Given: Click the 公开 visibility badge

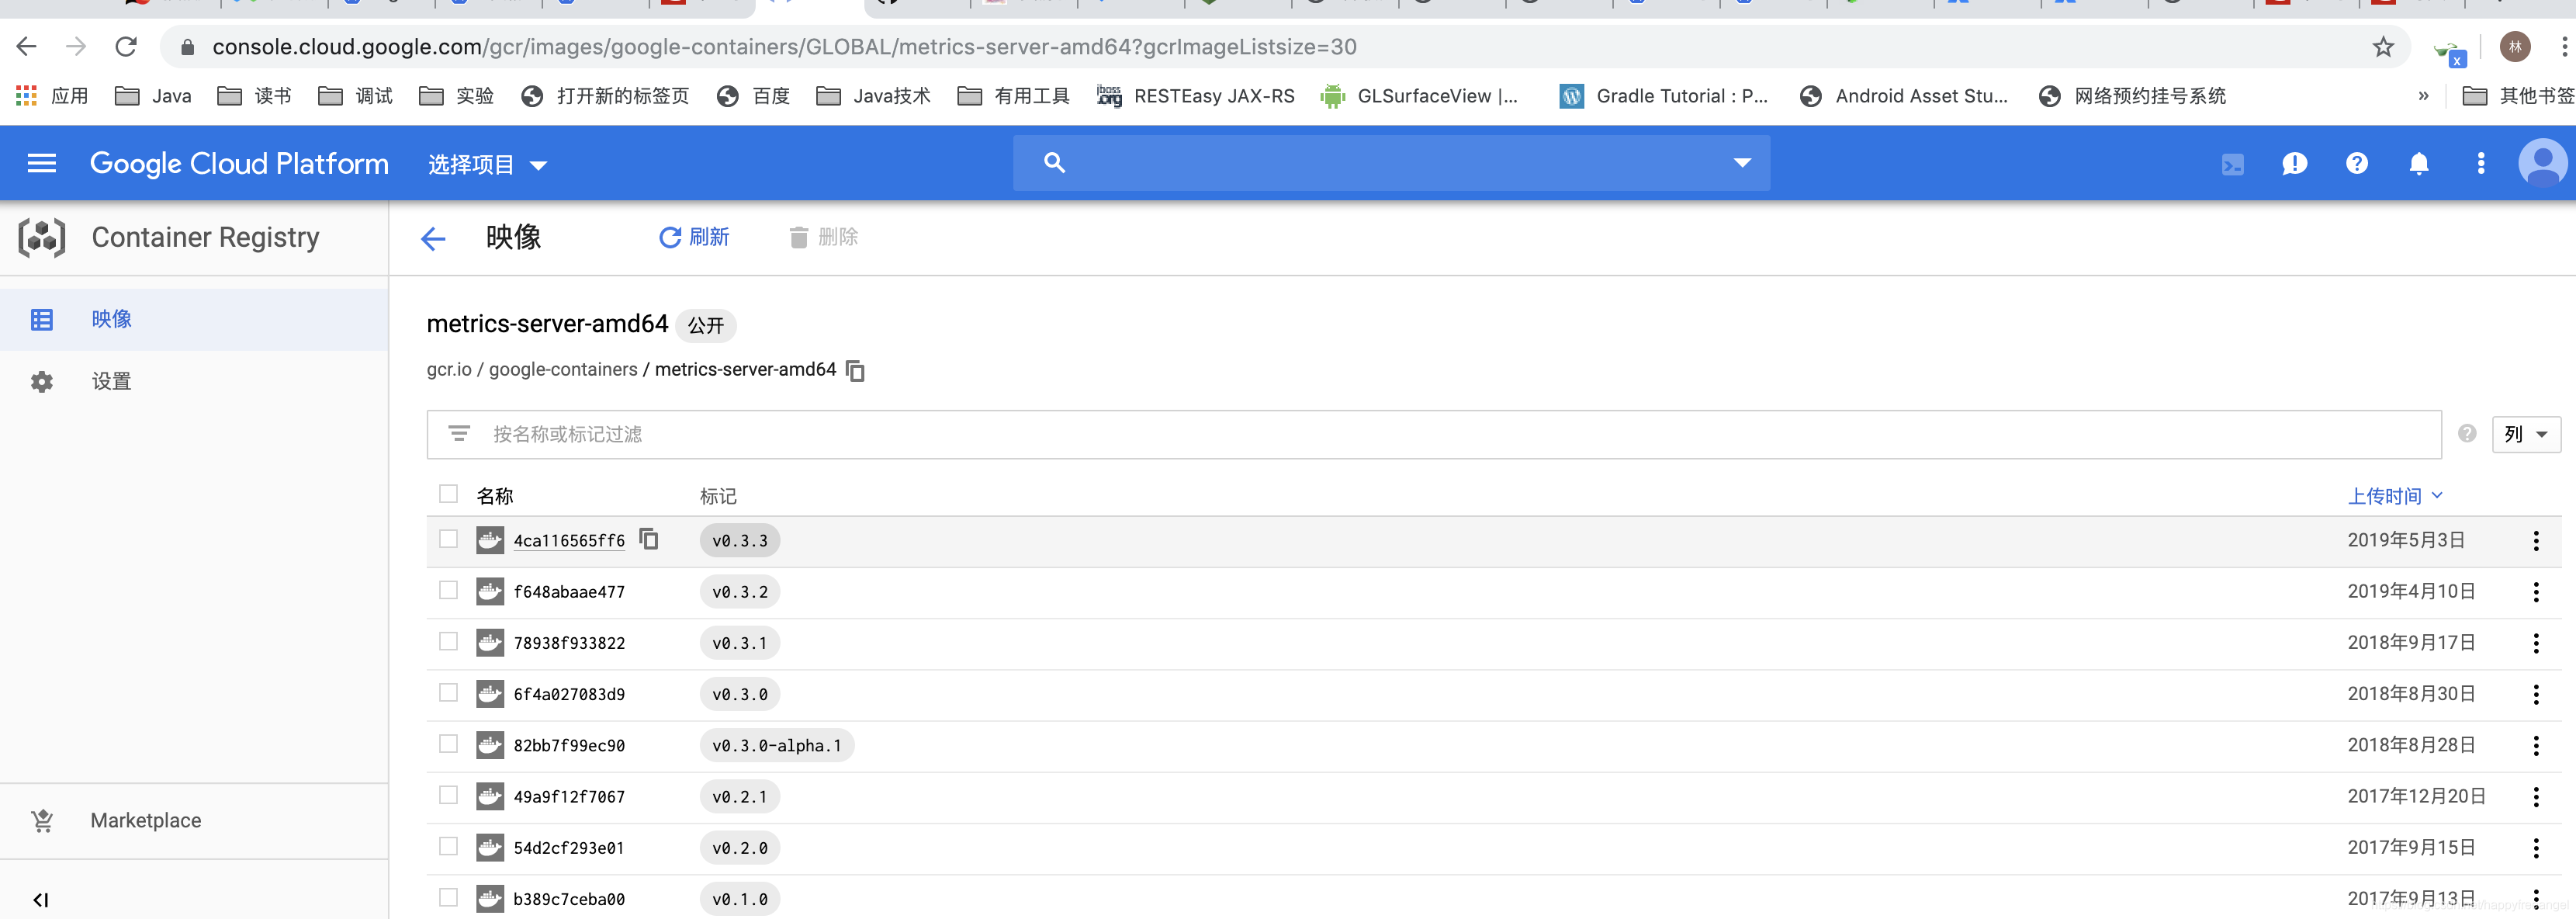Looking at the screenshot, I should [706, 326].
